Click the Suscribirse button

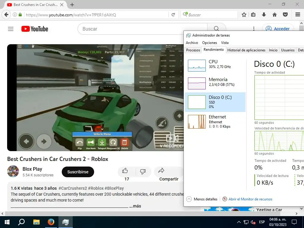[78, 172]
